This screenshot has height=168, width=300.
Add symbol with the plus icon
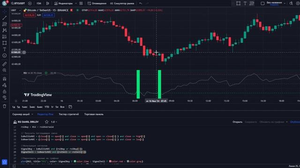click(30, 3)
